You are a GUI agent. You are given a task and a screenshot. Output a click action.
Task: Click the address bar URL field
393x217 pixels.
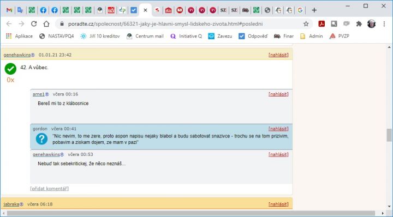(x=165, y=24)
